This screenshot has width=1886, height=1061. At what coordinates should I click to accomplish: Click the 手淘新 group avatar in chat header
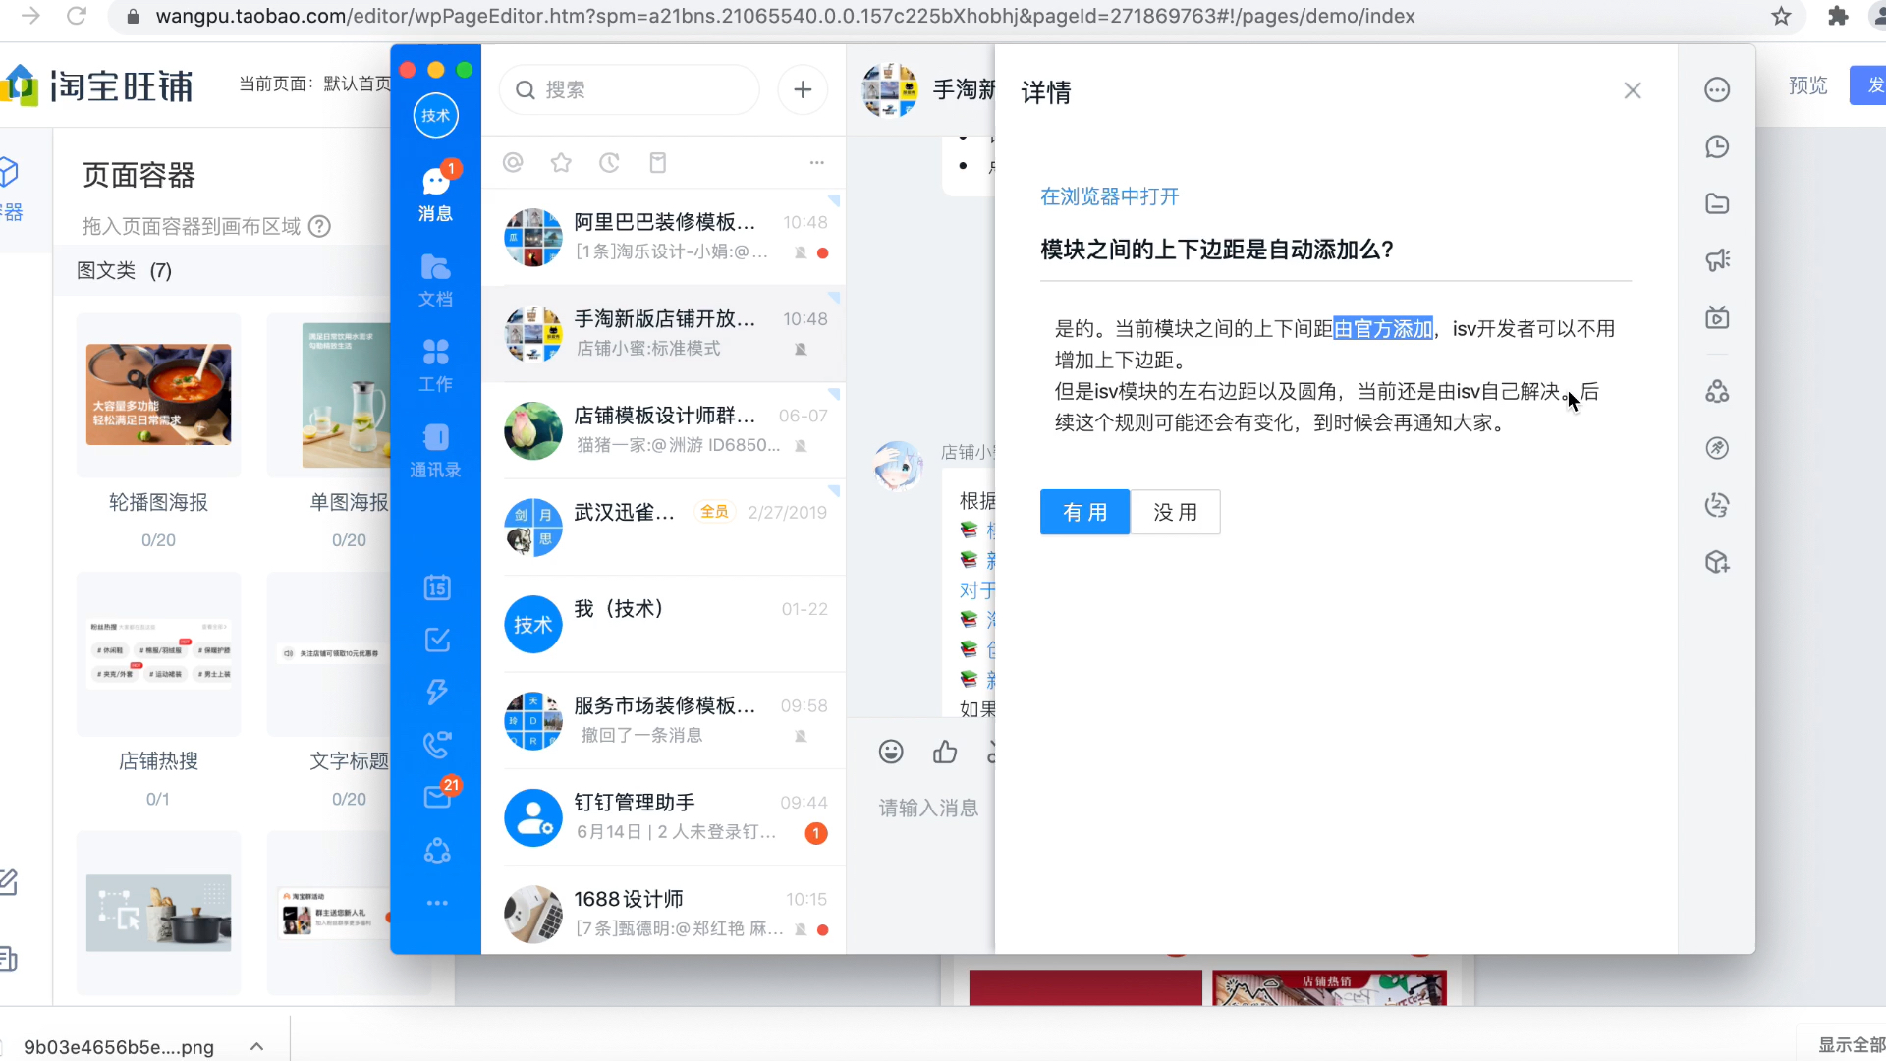coord(890,90)
